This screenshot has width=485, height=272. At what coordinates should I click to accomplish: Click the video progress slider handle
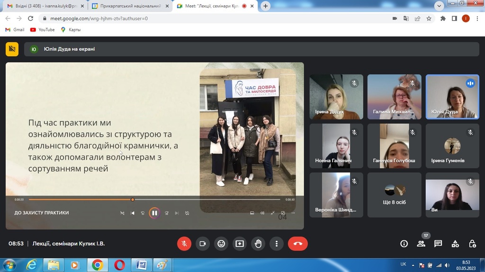(x=133, y=200)
